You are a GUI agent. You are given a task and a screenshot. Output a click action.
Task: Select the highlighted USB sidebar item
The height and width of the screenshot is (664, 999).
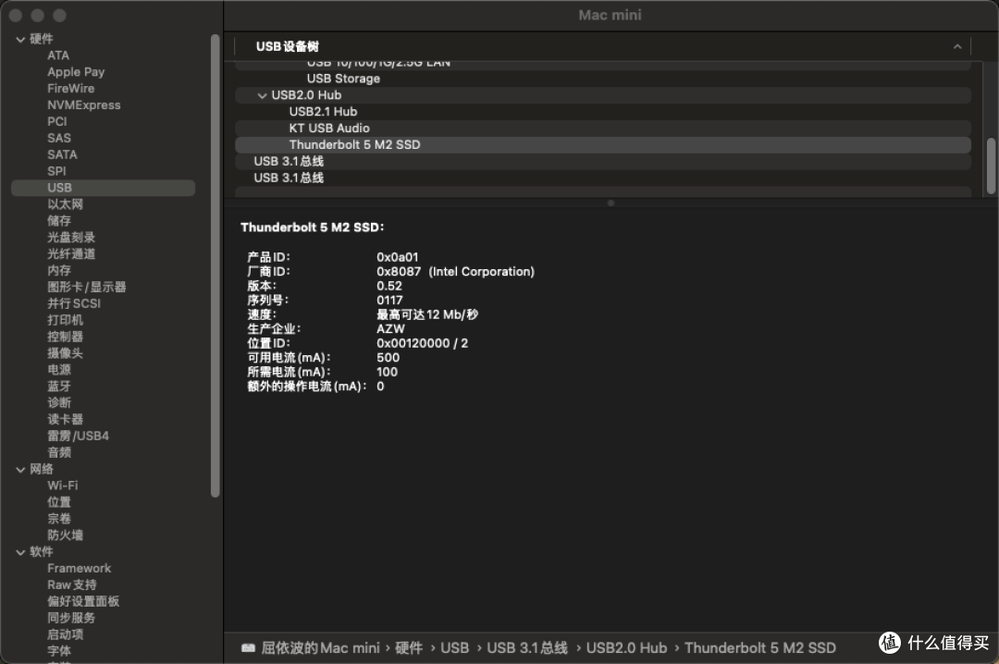tap(104, 188)
